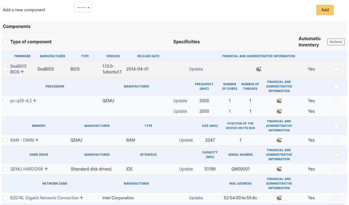Open financial info icon for RAM - DIMM row
Screen dimensions: 349x205
pos(279,140)
